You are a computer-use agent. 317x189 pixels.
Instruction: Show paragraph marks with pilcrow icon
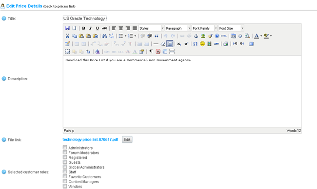pyautogui.click(x=151, y=52)
